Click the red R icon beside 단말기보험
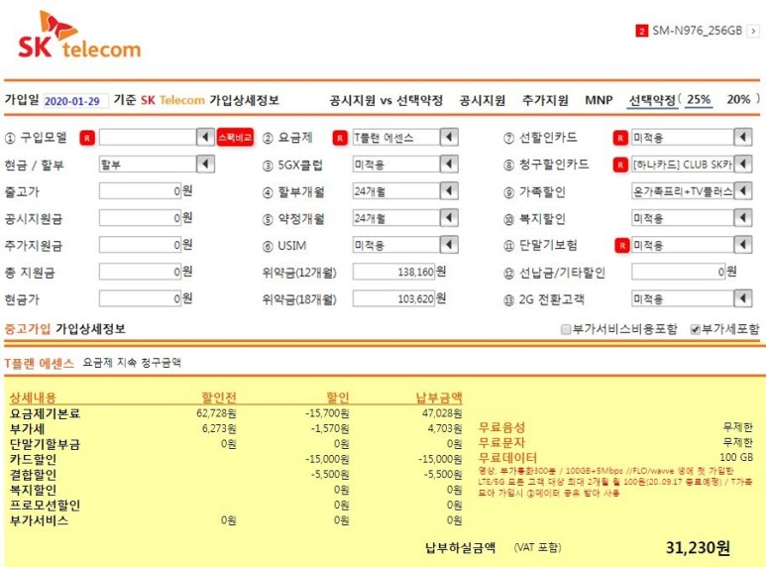 (622, 246)
